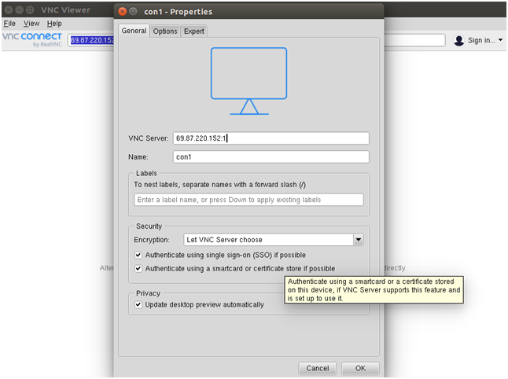The image size is (508, 379).
Task: Click the VNC Connect logo
Action: coord(31,39)
